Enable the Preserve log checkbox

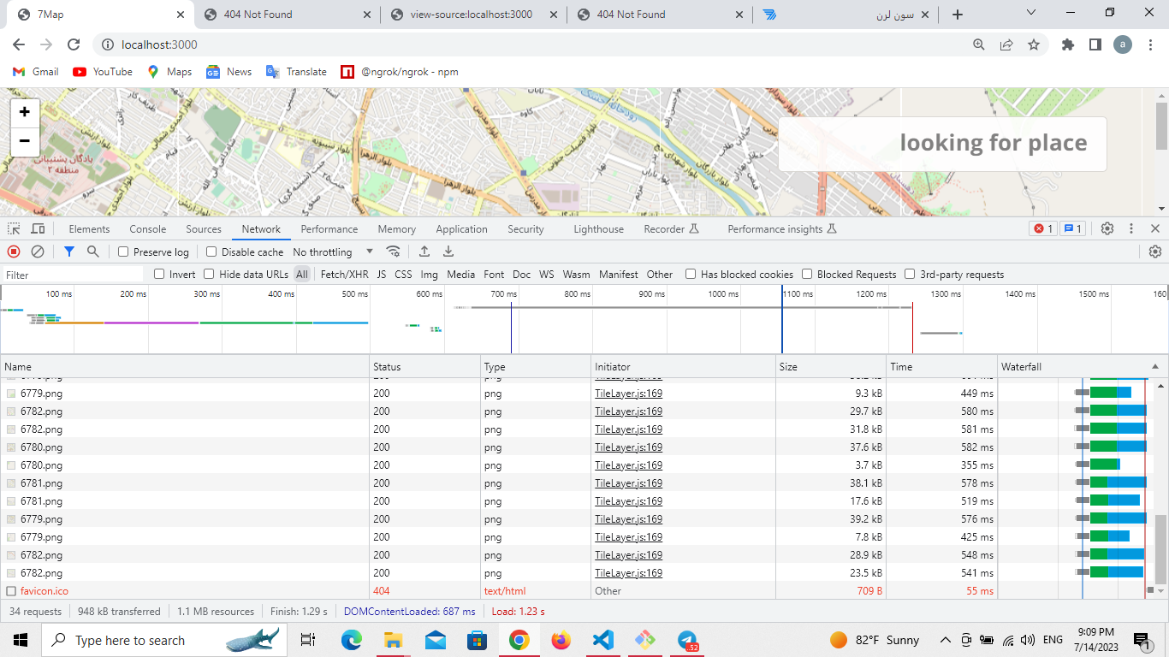coord(123,252)
